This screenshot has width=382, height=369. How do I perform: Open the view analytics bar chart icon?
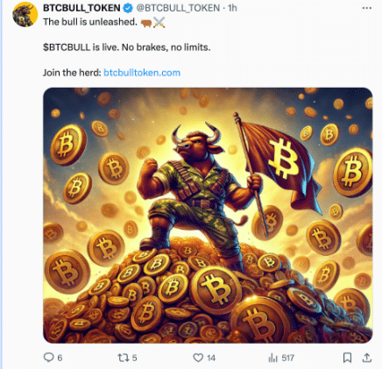272,358
